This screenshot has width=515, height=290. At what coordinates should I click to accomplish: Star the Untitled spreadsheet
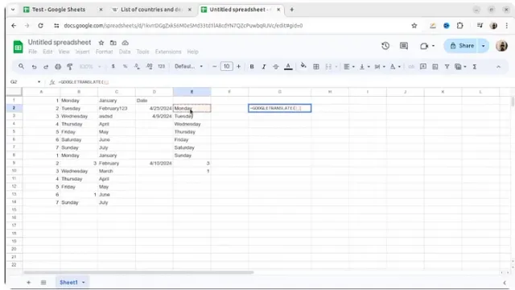(101, 43)
